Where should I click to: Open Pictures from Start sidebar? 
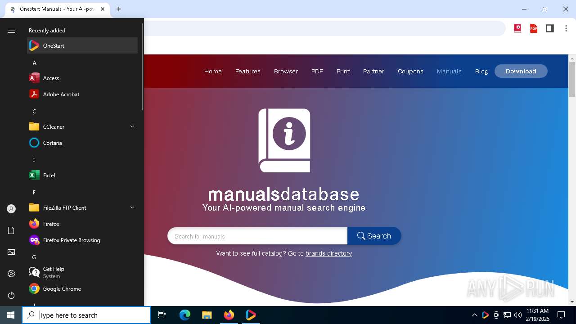(x=11, y=252)
